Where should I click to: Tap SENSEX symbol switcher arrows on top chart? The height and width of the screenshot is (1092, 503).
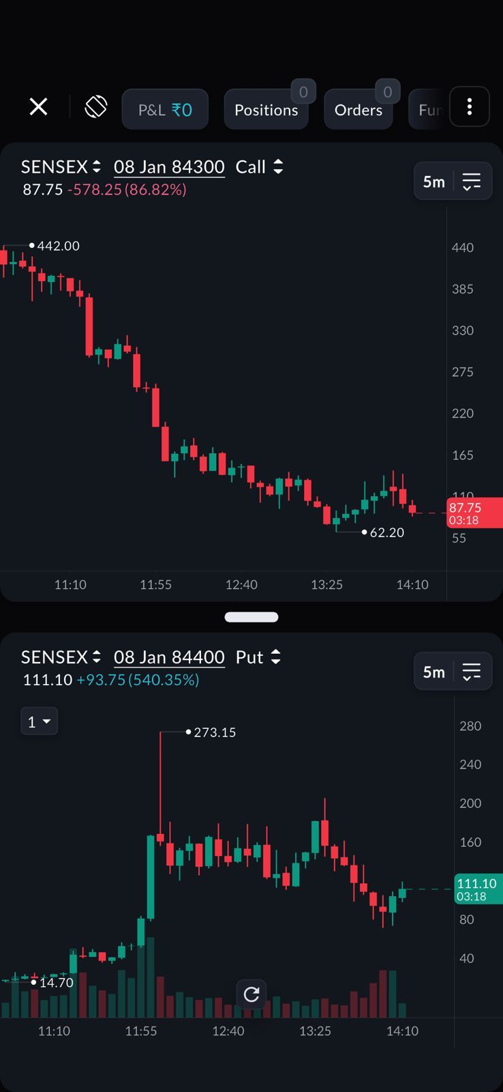97,167
